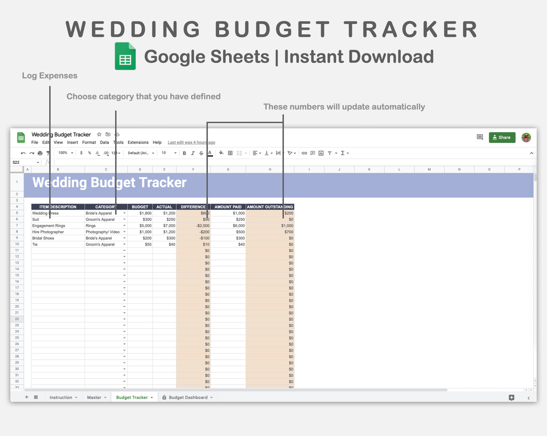Image resolution: width=547 pixels, height=436 pixels.
Task: Open the Functions (Σ) icon
Action: point(343,153)
